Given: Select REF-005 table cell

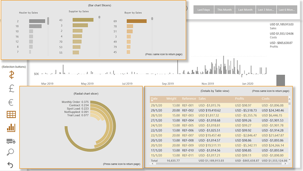Looking at the screenshot, I should click(188, 126).
